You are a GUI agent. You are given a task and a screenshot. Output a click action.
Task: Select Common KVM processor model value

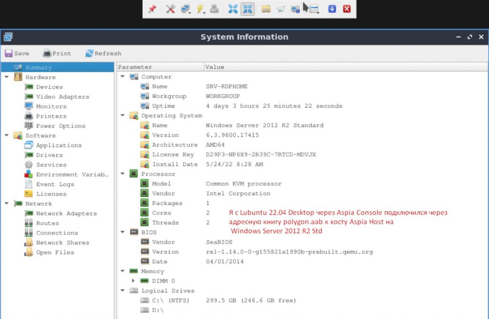(244, 184)
